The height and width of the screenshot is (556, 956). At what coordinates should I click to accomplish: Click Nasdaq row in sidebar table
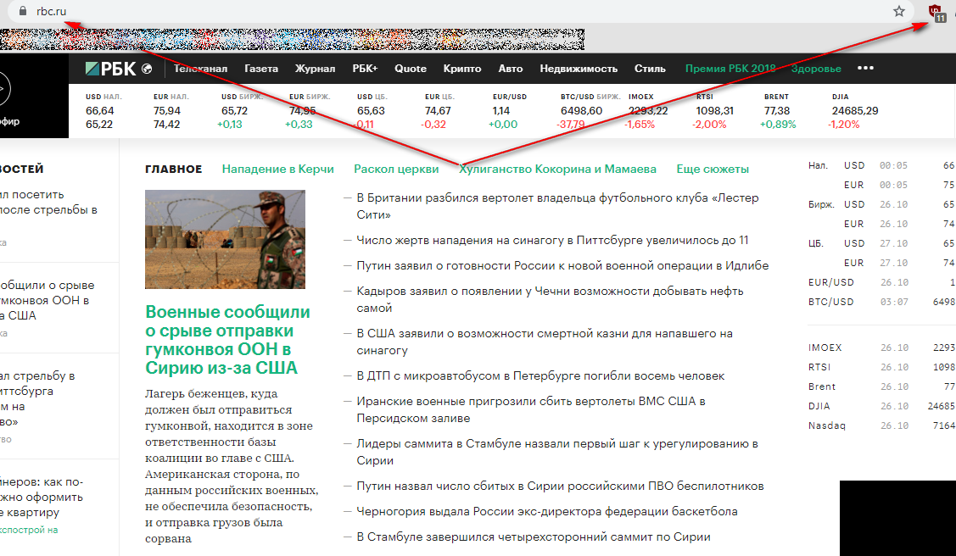point(881,425)
